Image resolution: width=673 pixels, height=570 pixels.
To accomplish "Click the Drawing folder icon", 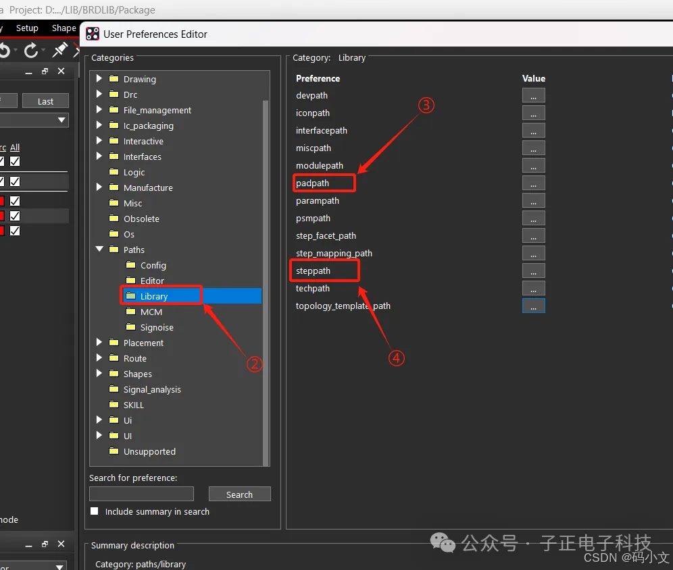I will click(x=114, y=78).
